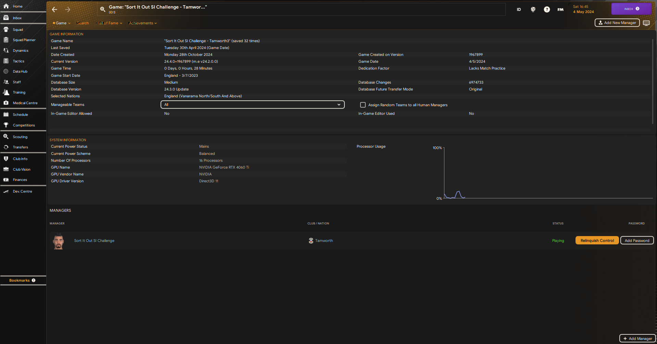657x344 pixels.
Task: Click the purple INBOX continue button
Action: 631,9
